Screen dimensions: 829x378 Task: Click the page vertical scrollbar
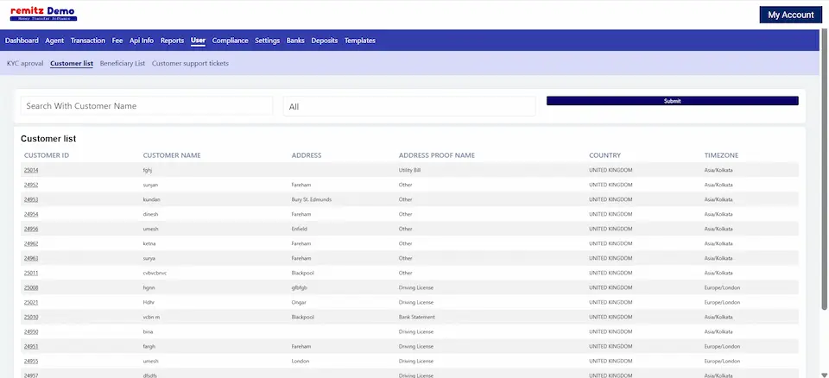point(824,173)
